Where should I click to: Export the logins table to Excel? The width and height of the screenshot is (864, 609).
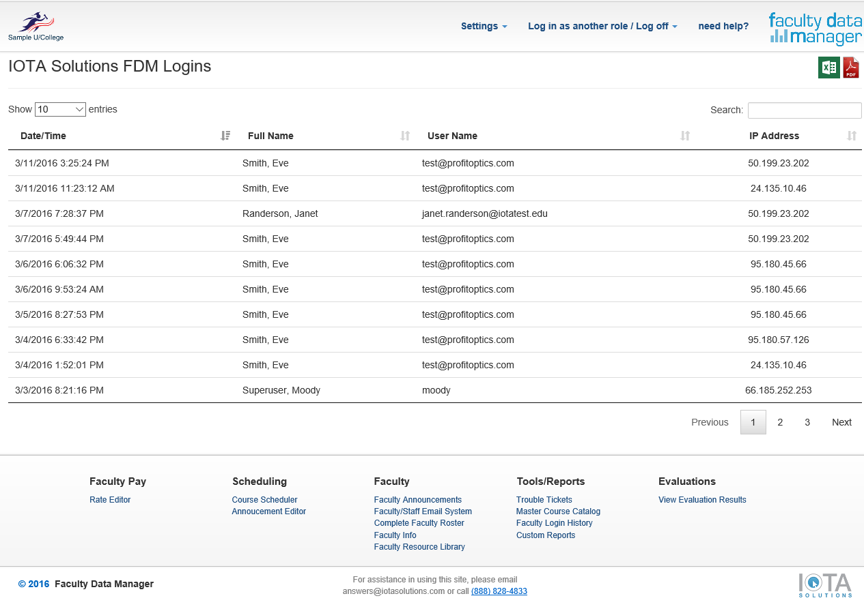829,68
